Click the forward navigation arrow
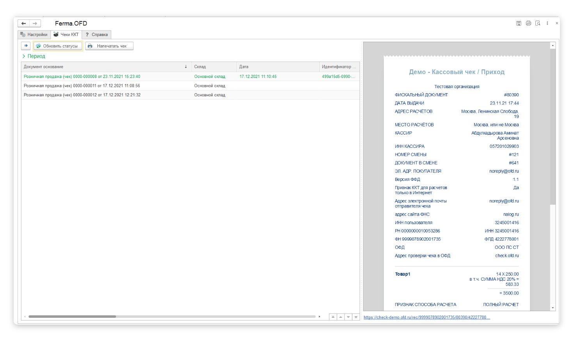The height and width of the screenshot is (340, 574). point(35,23)
